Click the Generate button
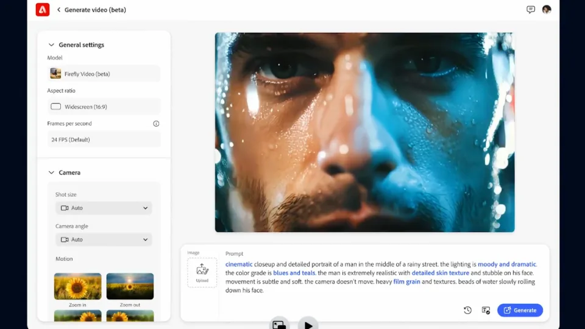 [520, 310]
